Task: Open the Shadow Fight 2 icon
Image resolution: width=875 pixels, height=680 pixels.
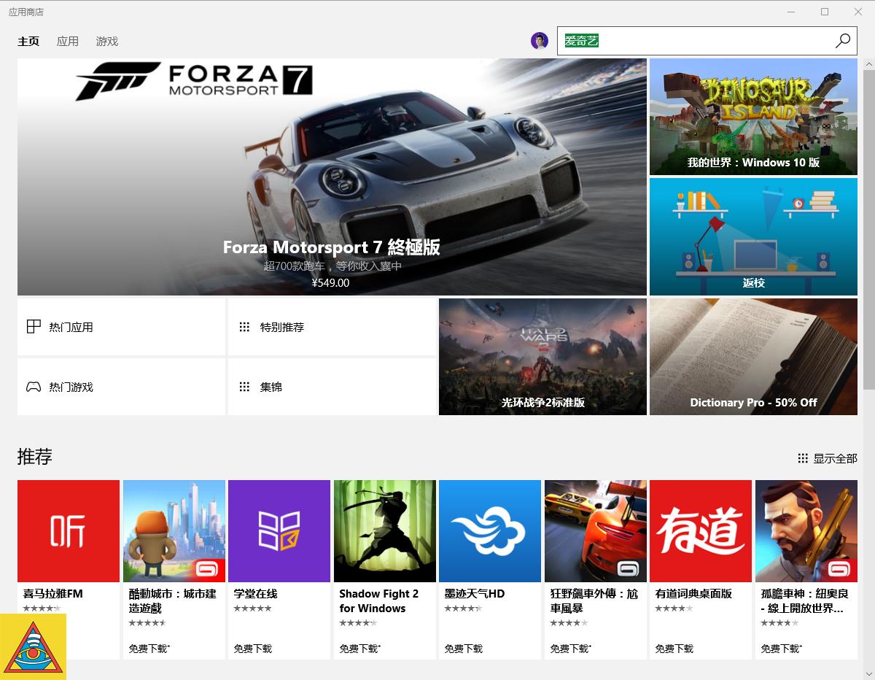Action: click(x=385, y=531)
